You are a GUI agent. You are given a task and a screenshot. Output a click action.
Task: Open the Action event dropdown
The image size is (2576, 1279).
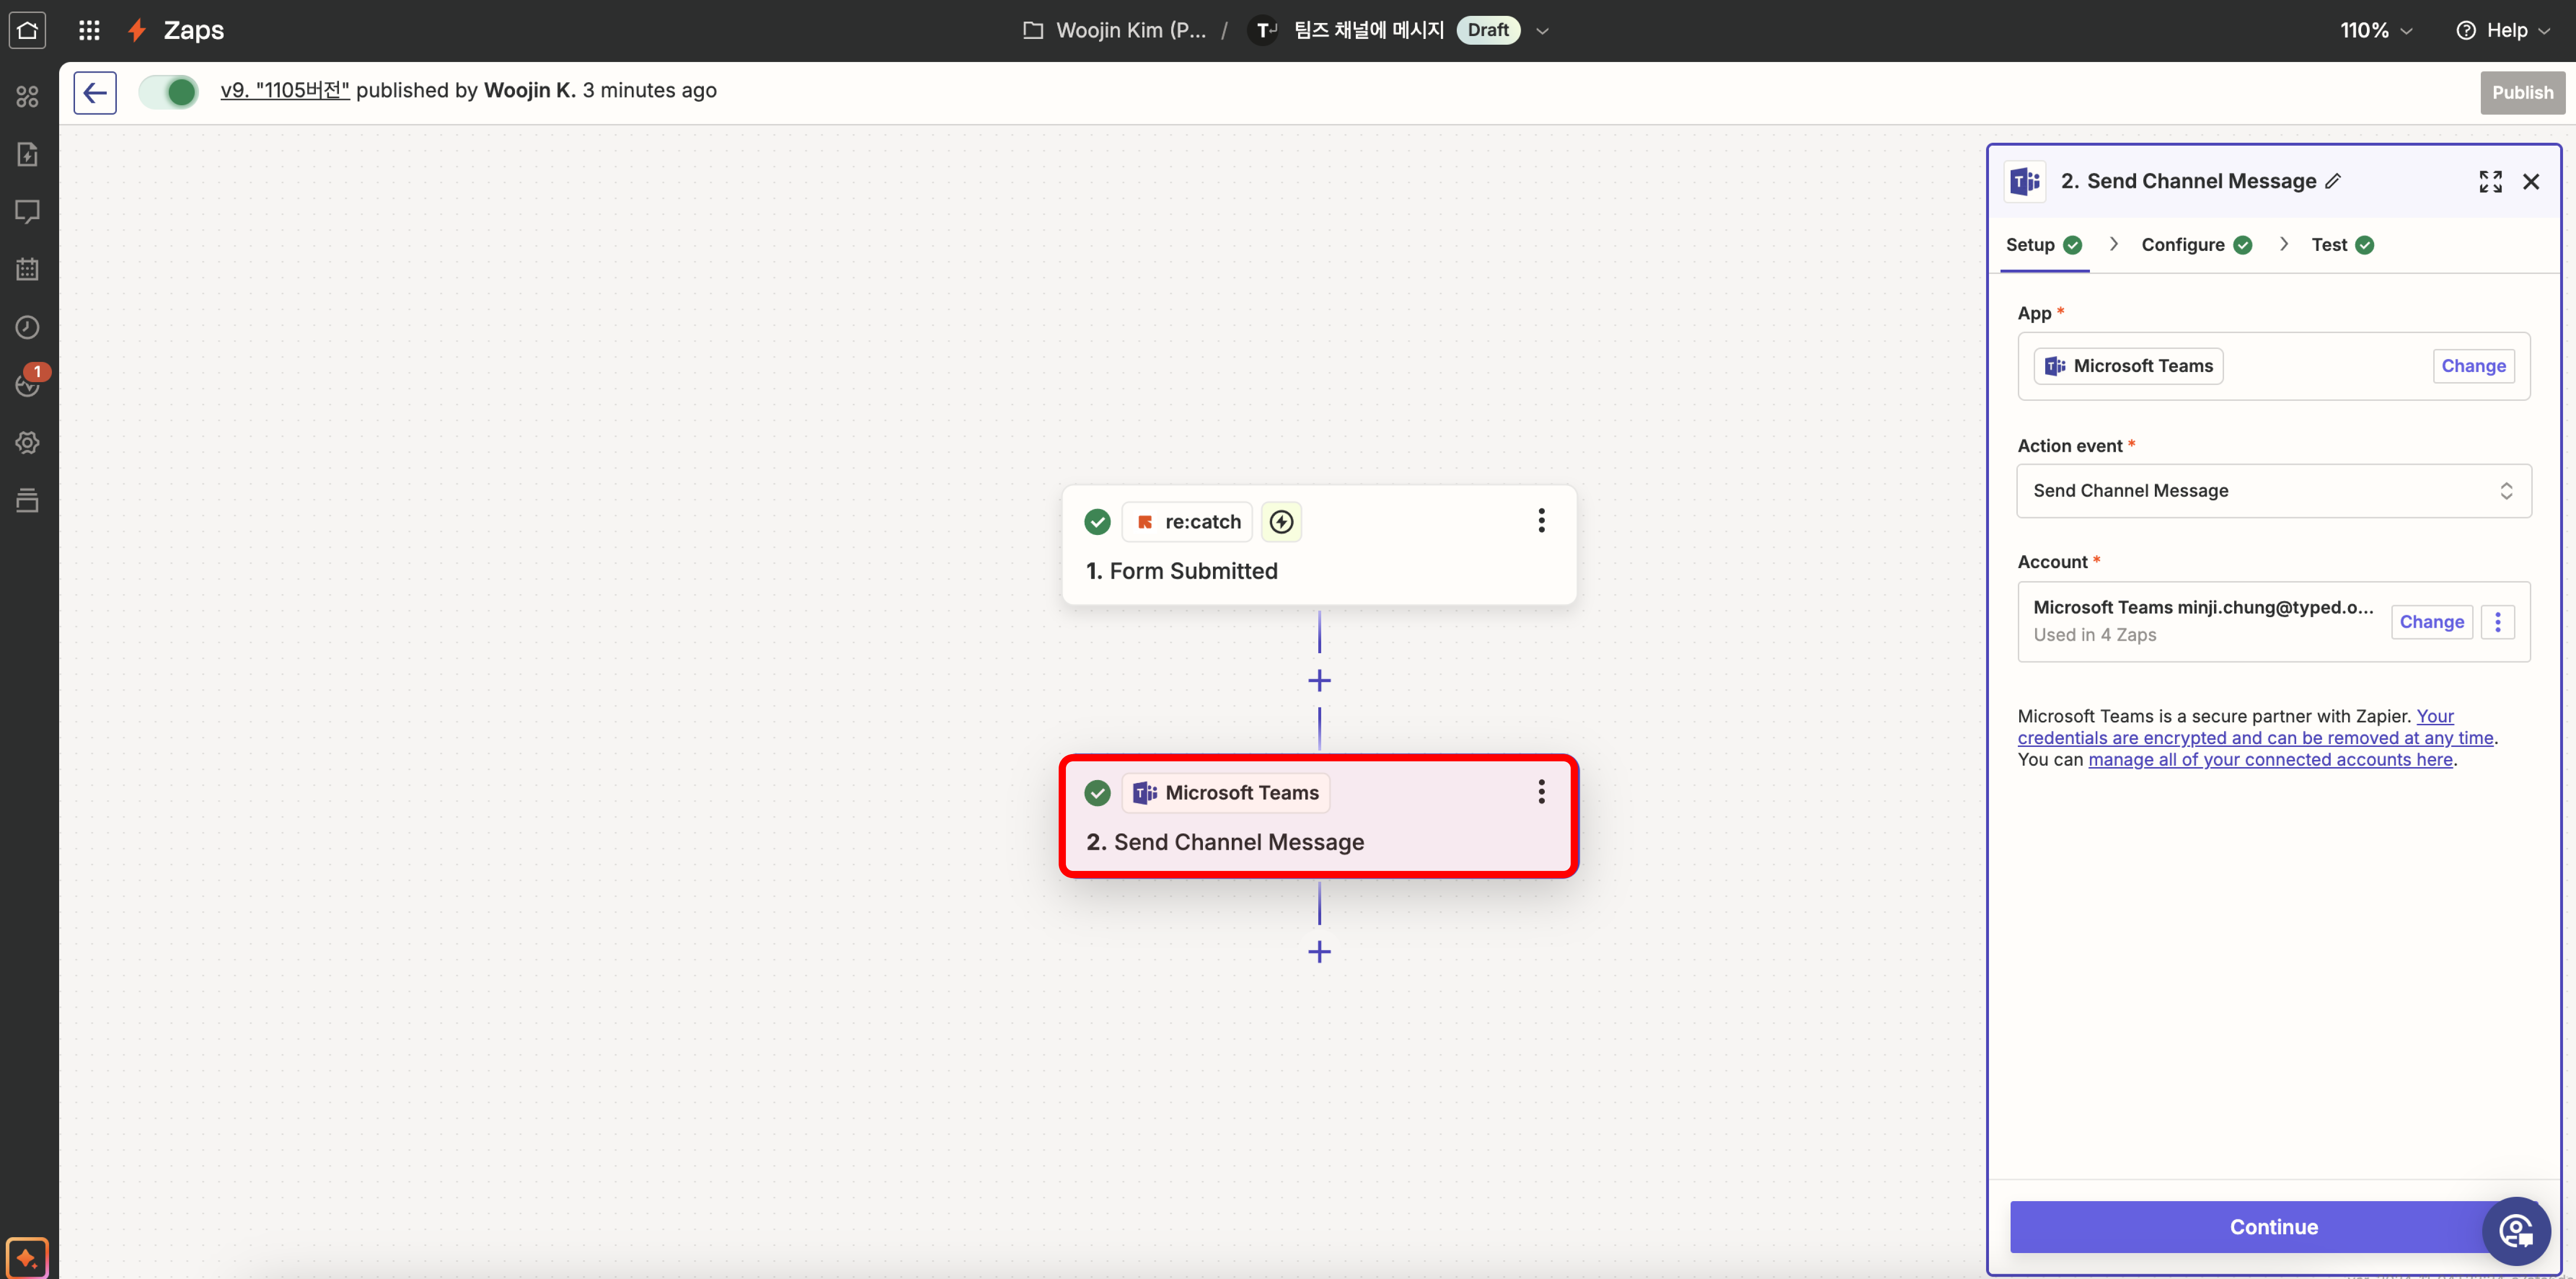pos(2273,490)
